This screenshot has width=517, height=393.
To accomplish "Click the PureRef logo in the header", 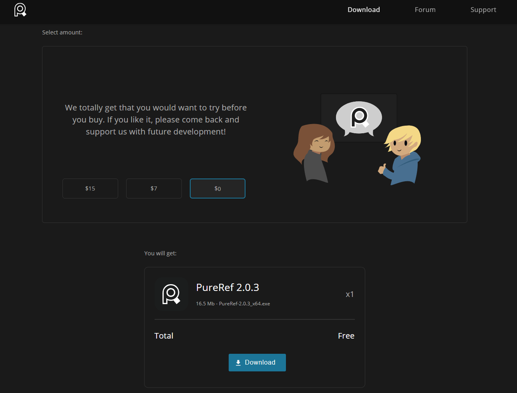I will click(x=20, y=10).
